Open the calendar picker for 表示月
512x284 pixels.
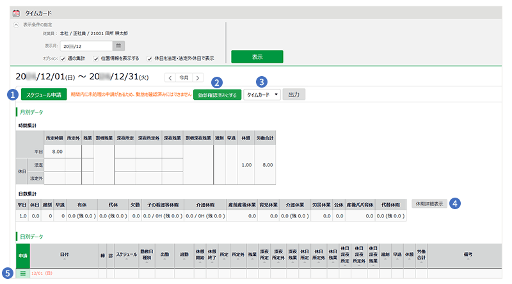tap(119, 45)
